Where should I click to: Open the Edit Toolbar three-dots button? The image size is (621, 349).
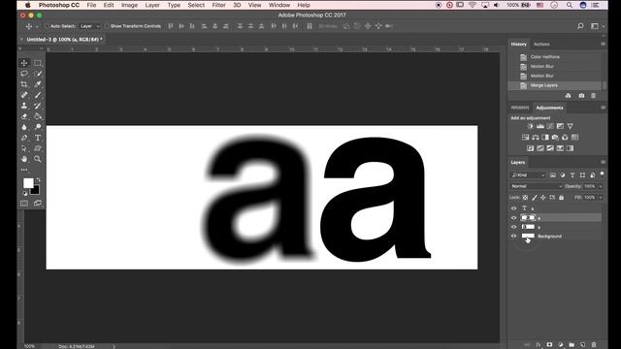pyautogui.click(x=24, y=170)
